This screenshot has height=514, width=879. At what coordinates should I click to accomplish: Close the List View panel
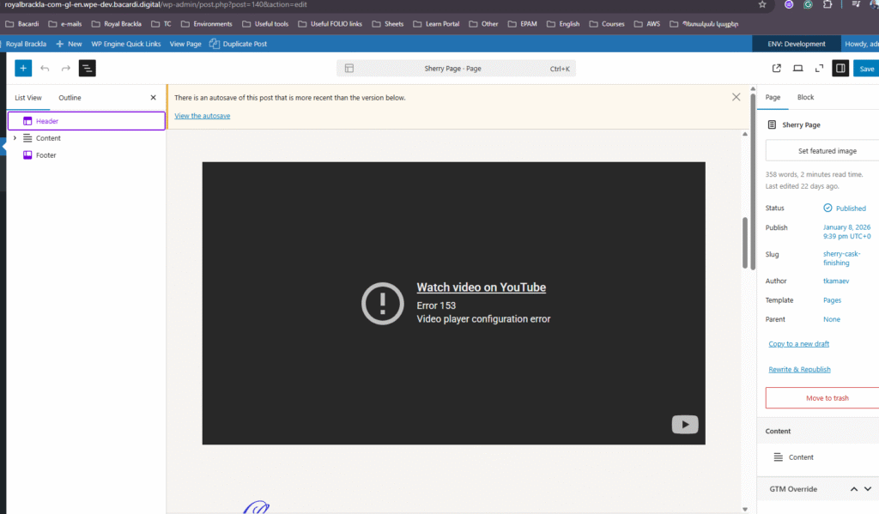[x=154, y=98]
